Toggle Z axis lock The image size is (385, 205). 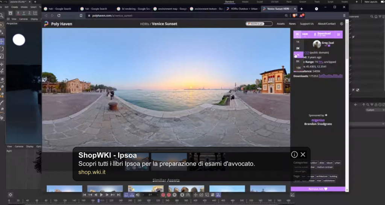coord(29,13)
